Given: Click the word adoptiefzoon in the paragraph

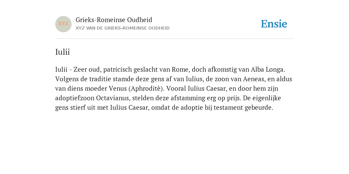Looking at the screenshot, I should [x=75, y=98].
